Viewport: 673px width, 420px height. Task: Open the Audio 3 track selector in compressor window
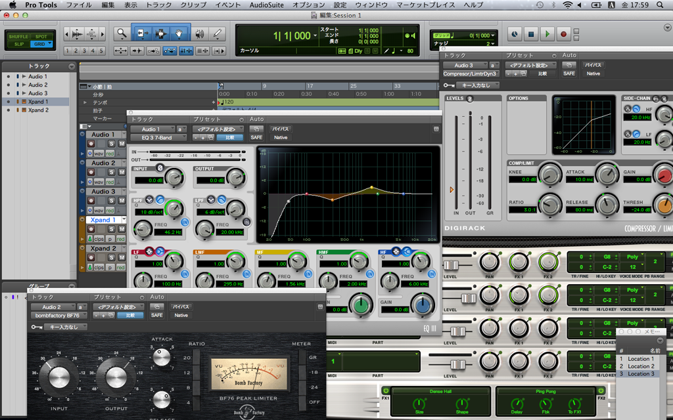tap(465, 65)
